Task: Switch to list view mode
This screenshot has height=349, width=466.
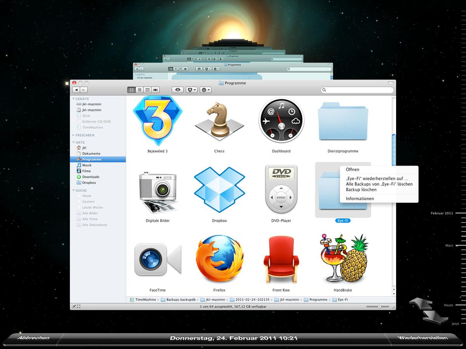Action: coord(139,90)
